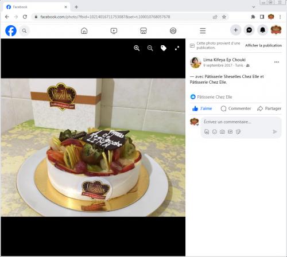
Task: Open the Groups icon
Action: [x=173, y=30]
